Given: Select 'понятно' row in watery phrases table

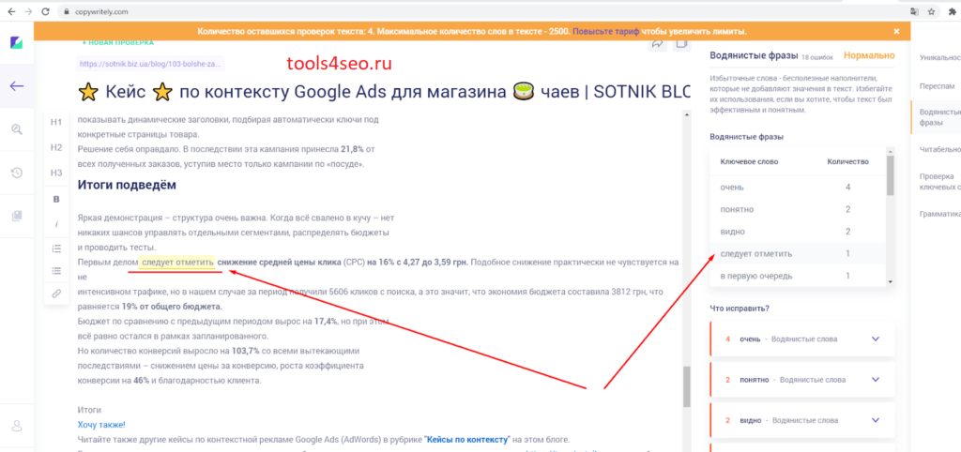Looking at the screenshot, I should click(798, 209).
